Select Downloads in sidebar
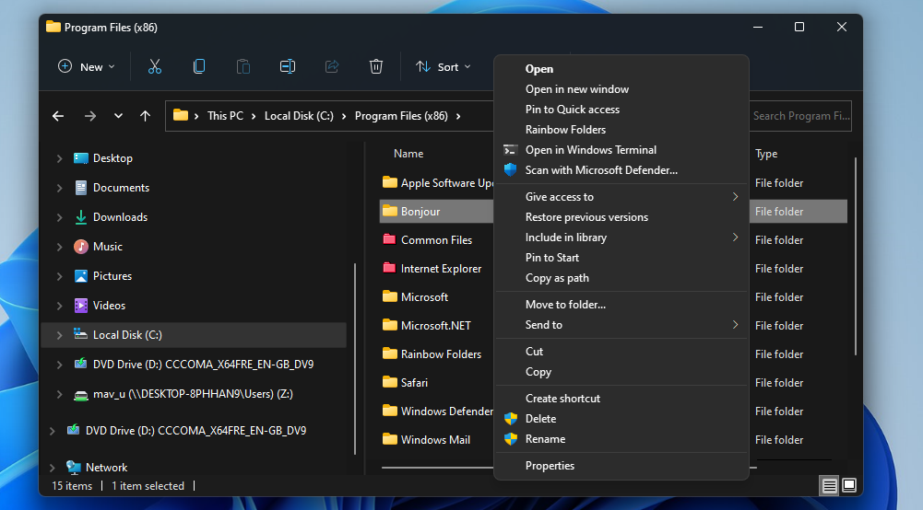The height and width of the screenshot is (510, 923). (x=120, y=217)
